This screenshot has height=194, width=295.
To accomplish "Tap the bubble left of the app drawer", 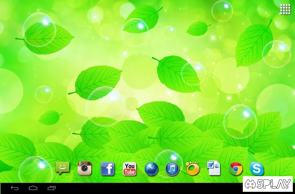I will [x=222, y=11].
